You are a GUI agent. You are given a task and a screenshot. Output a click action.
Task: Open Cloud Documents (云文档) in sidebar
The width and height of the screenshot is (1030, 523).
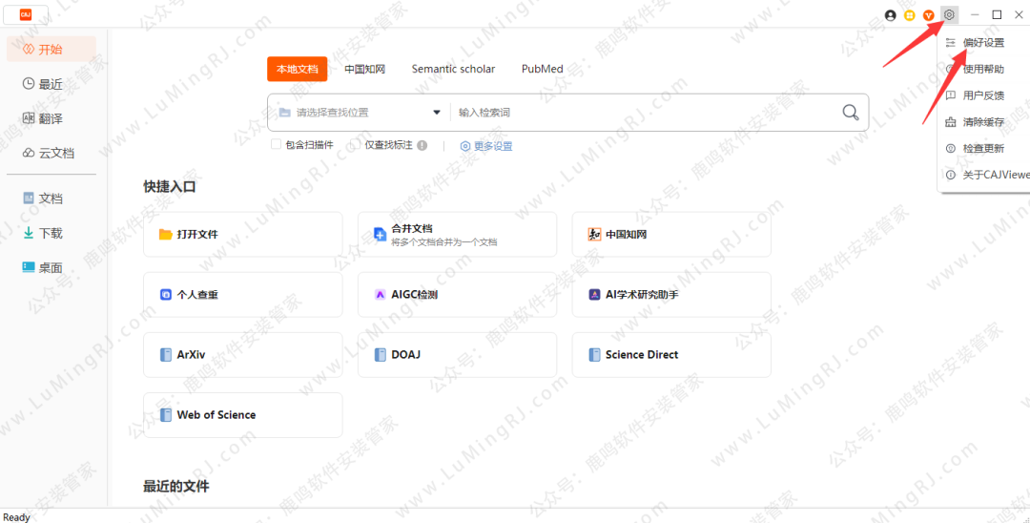(x=51, y=153)
